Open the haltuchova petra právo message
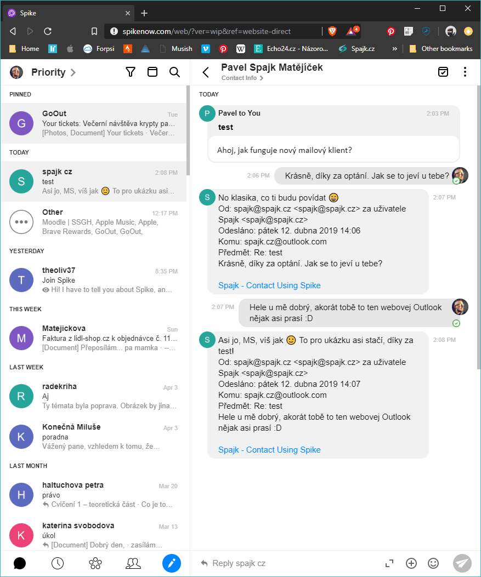 coord(94,495)
